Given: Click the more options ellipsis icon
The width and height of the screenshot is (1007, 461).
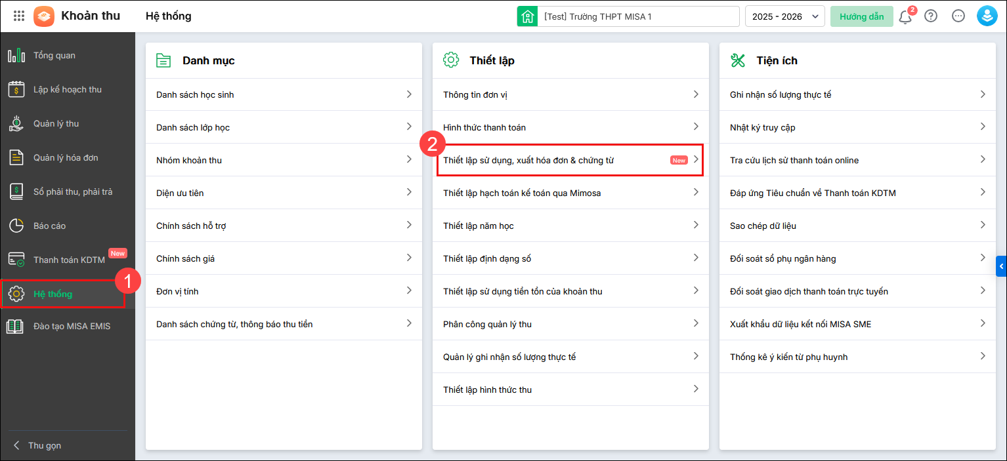Looking at the screenshot, I should pyautogui.click(x=958, y=16).
